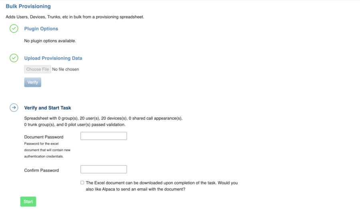Click 'No plugin options available' text

click(50, 41)
